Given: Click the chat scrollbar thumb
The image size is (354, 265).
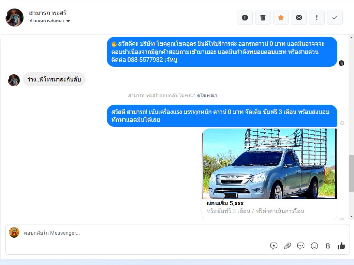Looking at the screenshot, I should [351, 173].
